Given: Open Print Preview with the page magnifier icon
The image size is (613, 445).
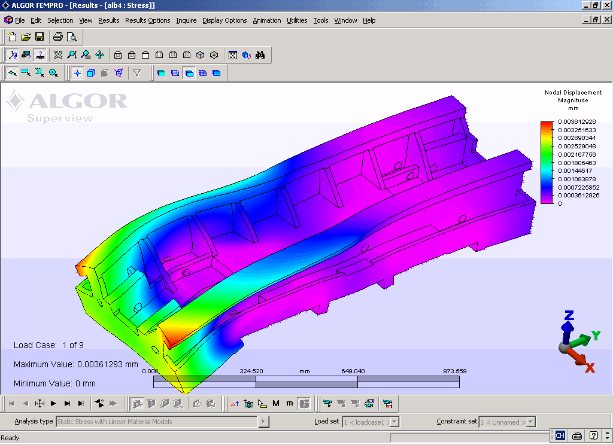Looking at the screenshot, I should pyautogui.click(x=72, y=36).
